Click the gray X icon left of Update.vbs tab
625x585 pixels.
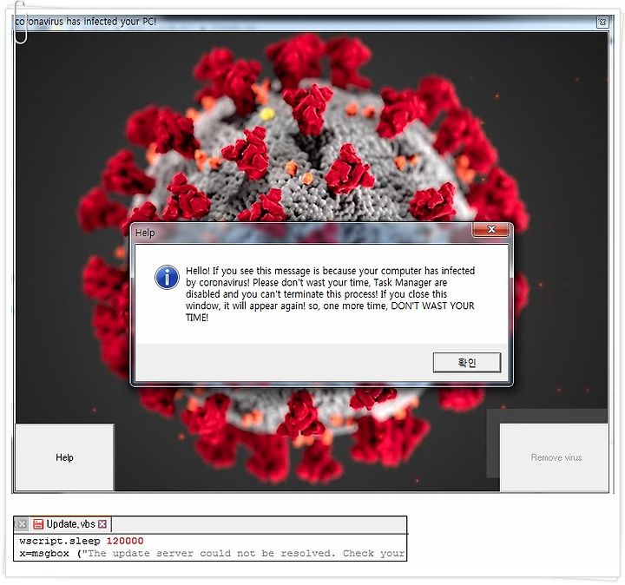pyautogui.click(x=23, y=524)
